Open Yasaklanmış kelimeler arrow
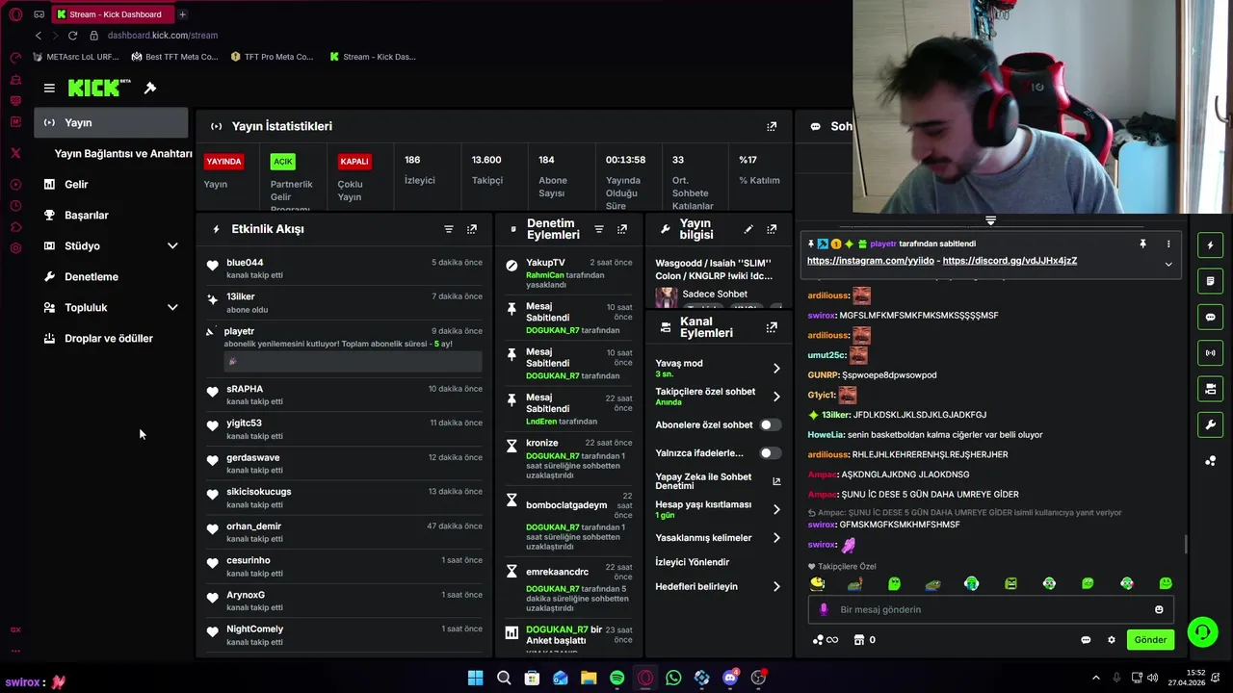Viewport: 1233px width, 693px height. tap(776, 538)
